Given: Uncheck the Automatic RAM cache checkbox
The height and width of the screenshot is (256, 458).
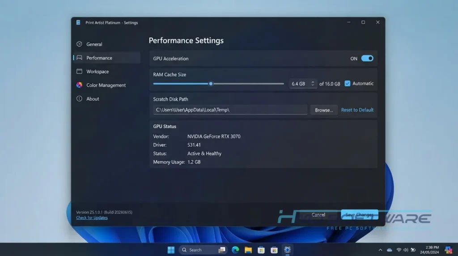Looking at the screenshot, I should (x=347, y=84).
